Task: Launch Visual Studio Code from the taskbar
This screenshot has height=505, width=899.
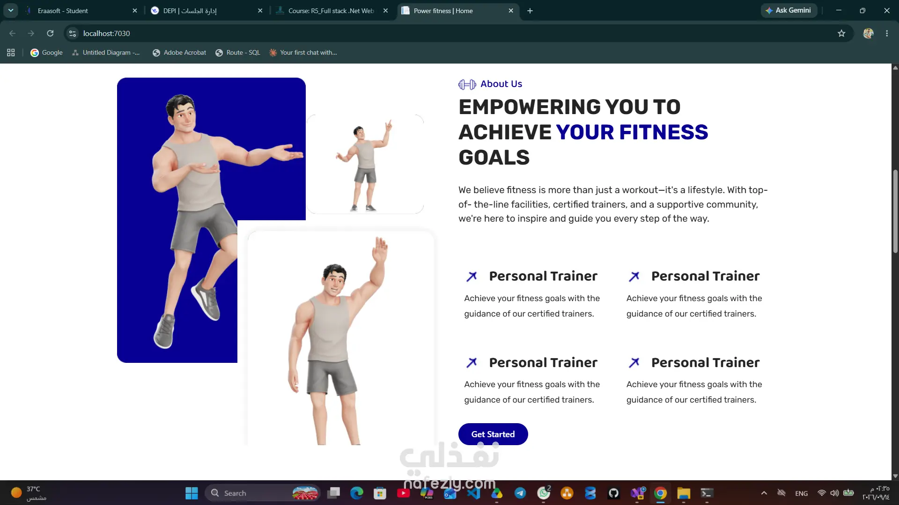Action: (473, 493)
